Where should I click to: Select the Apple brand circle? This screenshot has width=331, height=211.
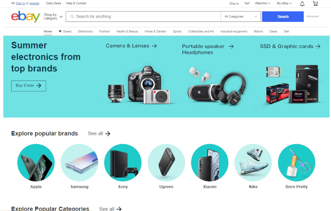point(36,163)
